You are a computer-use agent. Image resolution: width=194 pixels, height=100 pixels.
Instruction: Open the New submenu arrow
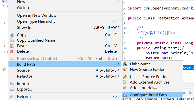tap(119, 1)
